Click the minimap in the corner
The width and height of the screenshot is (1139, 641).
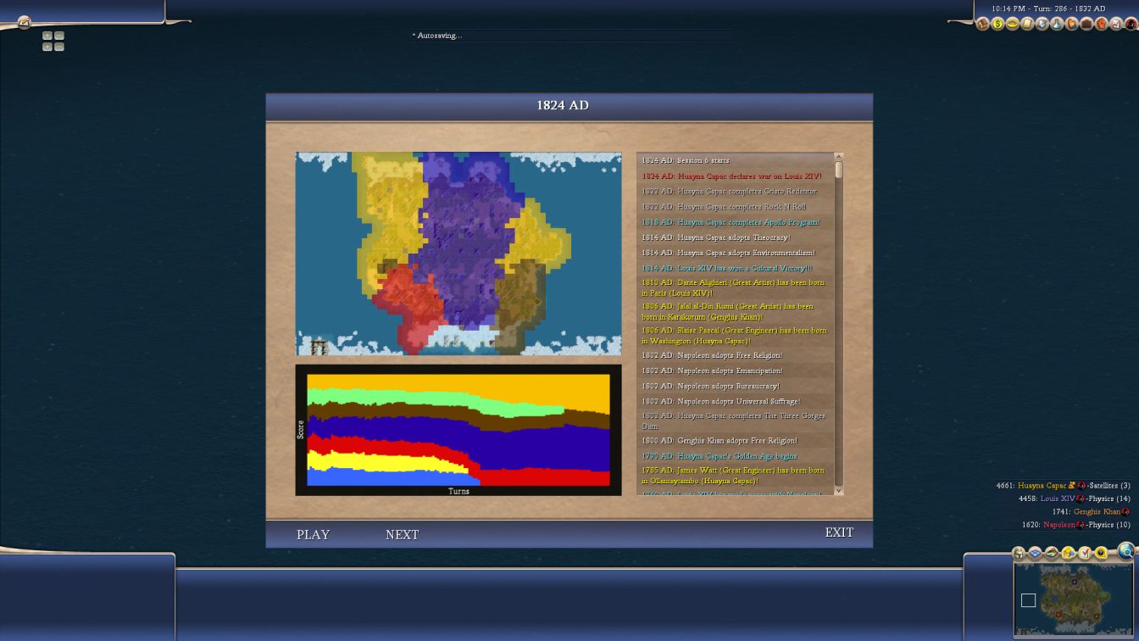coord(1073,599)
